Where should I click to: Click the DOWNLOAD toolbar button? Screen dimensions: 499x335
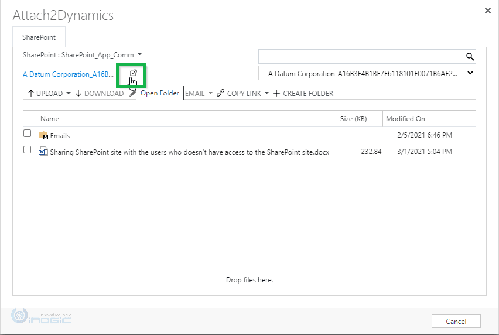coord(100,93)
